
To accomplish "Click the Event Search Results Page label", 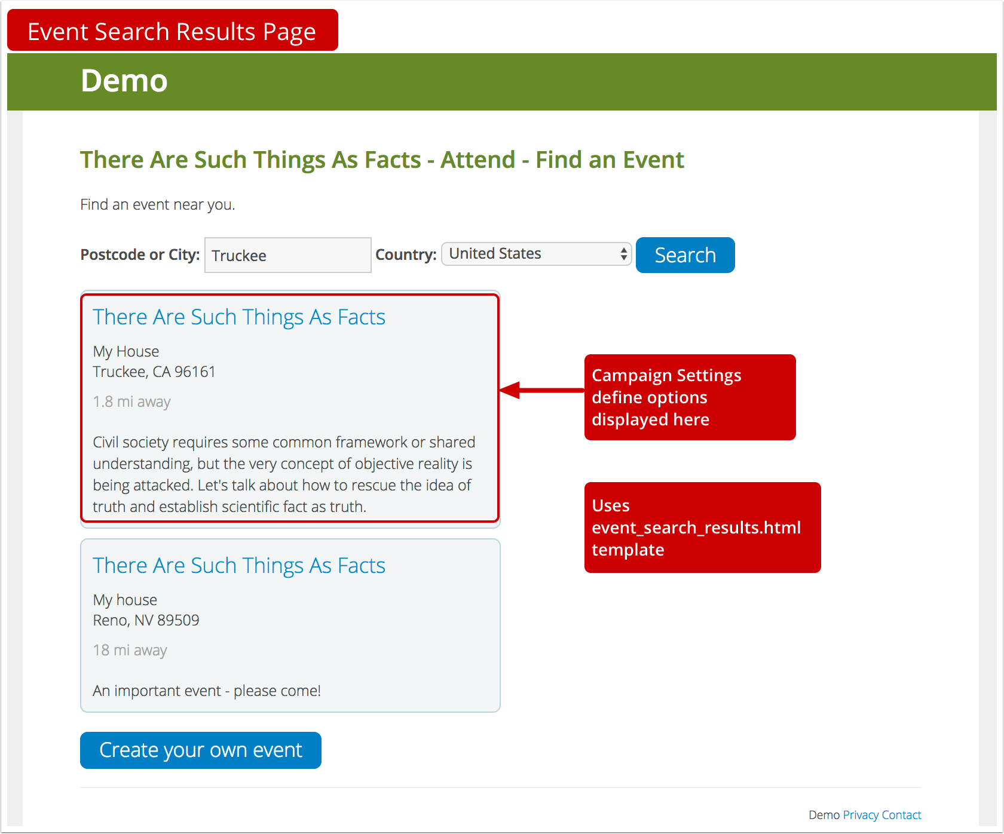I will [172, 30].
